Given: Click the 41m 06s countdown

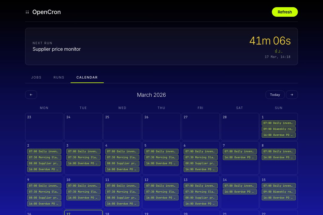Looking at the screenshot, I should [270, 41].
